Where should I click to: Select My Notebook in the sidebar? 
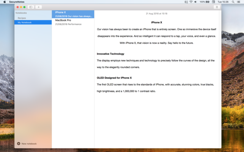point(33,22)
